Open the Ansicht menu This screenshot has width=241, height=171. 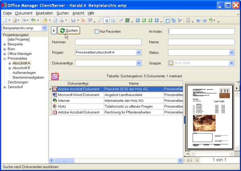tap(78, 13)
